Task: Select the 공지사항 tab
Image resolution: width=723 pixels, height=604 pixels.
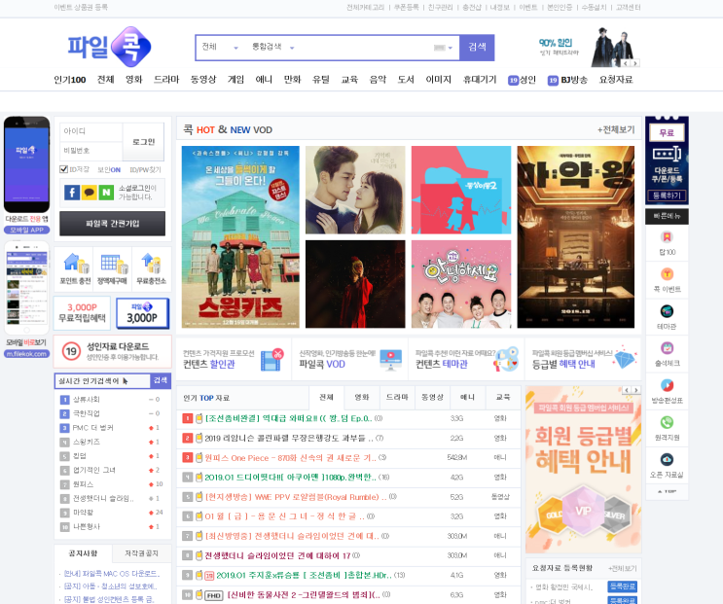Action: click(84, 553)
